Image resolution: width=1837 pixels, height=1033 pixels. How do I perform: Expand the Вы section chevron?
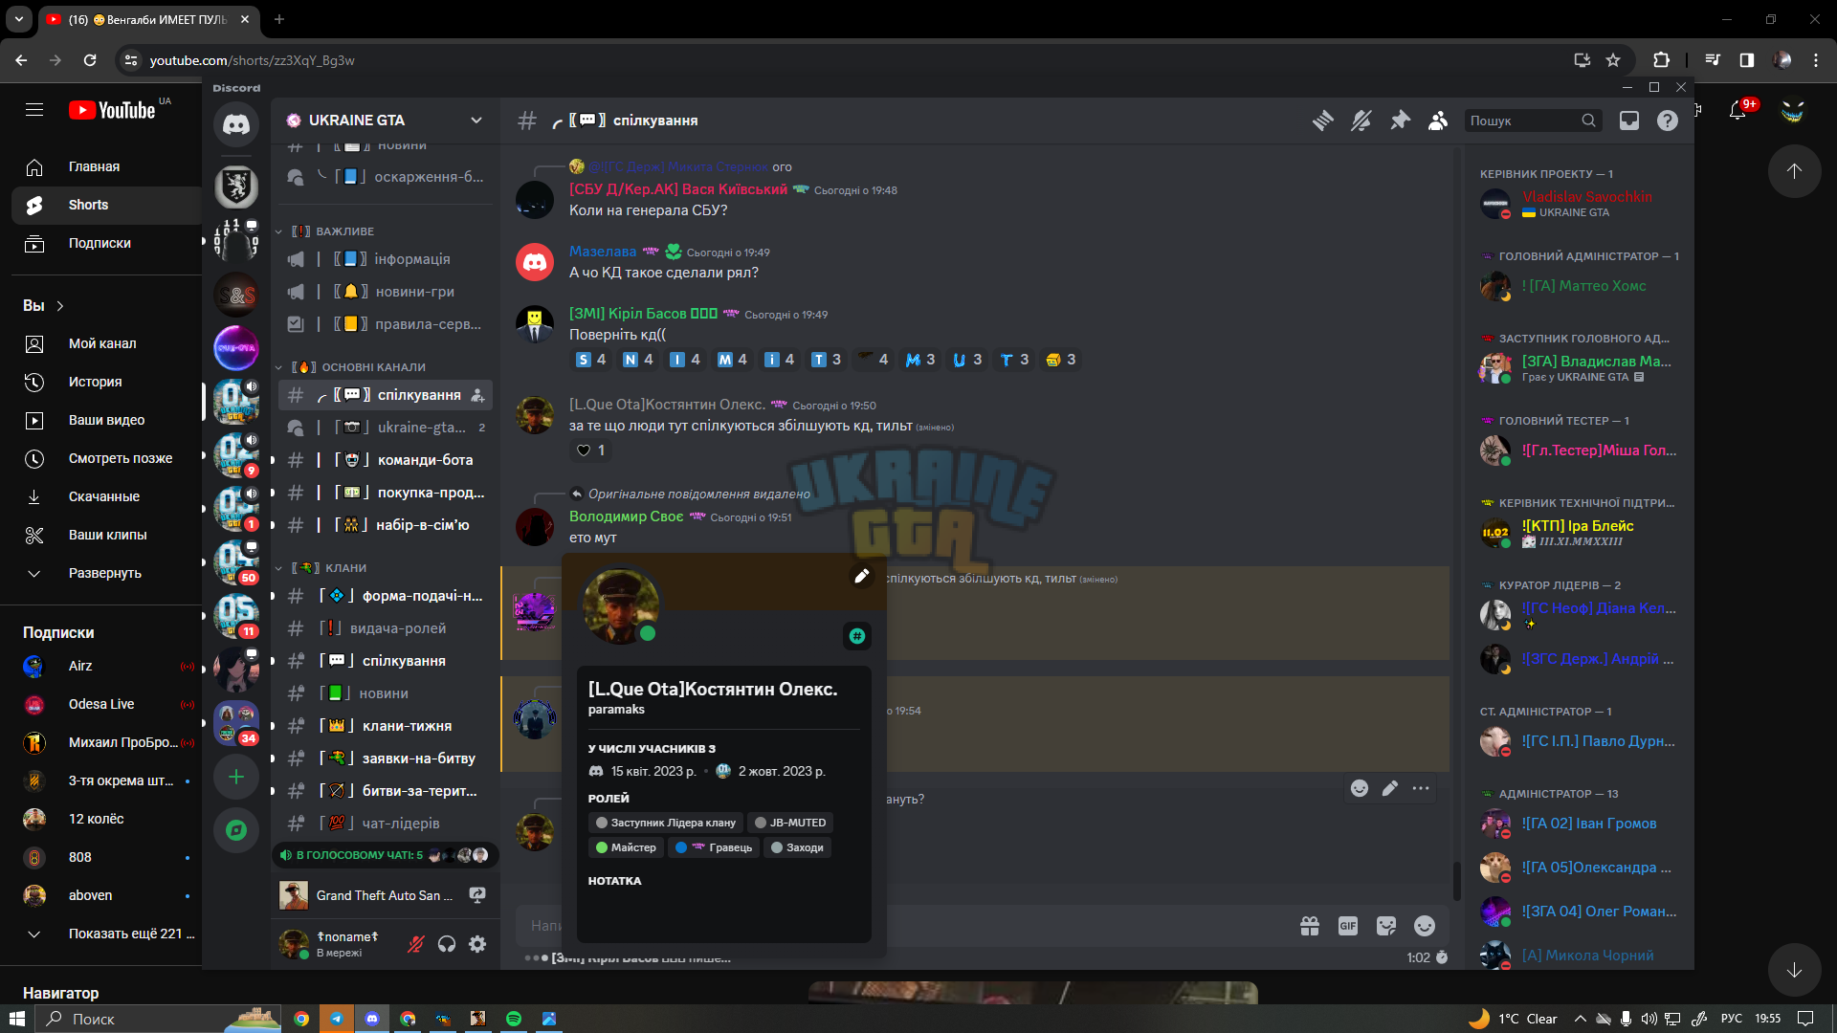coord(60,306)
